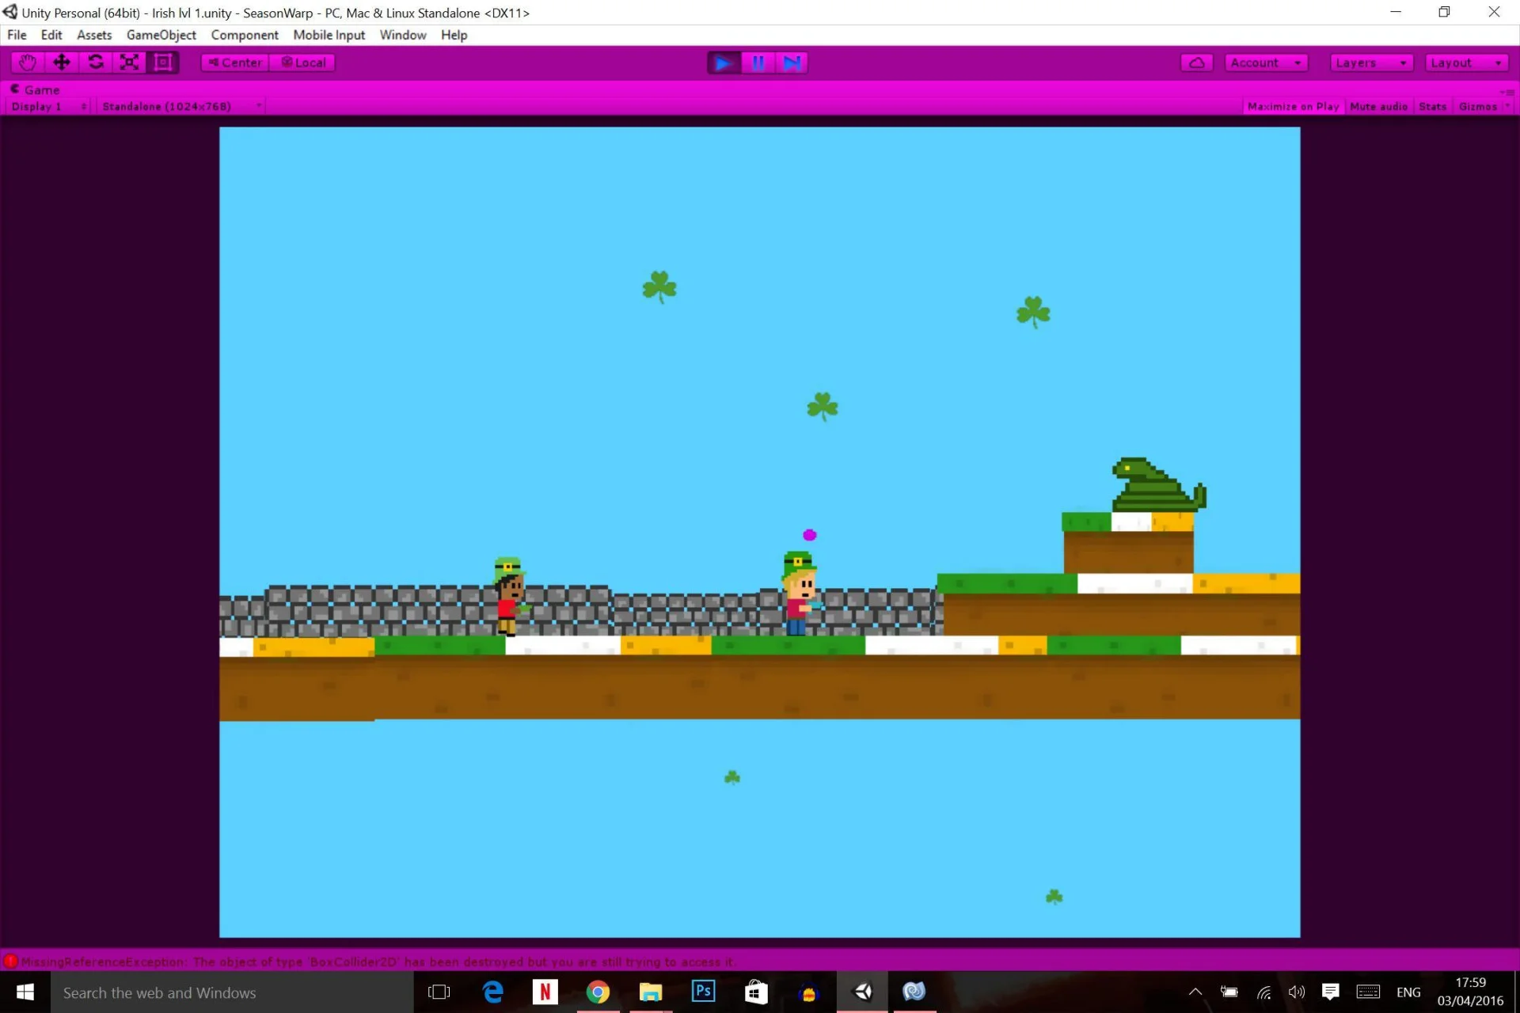1520x1013 pixels.
Task: Toggle Mute audio in Game view
Action: point(1378,107)
